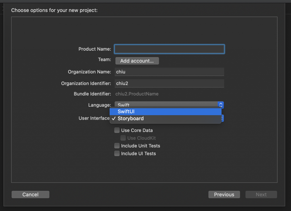291x211 pixels.
Task: Click the Organization Name field containing chiu
Action: pos(169,72)
